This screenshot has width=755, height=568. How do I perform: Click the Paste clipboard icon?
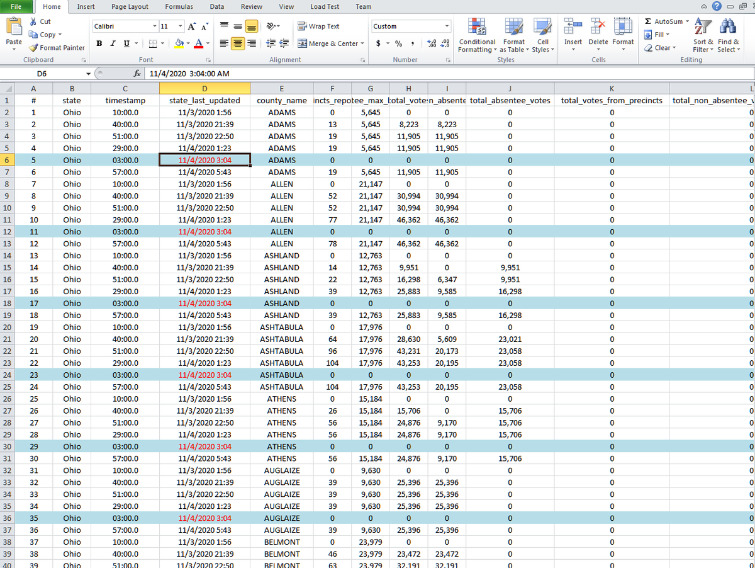[x=14, y=27]
